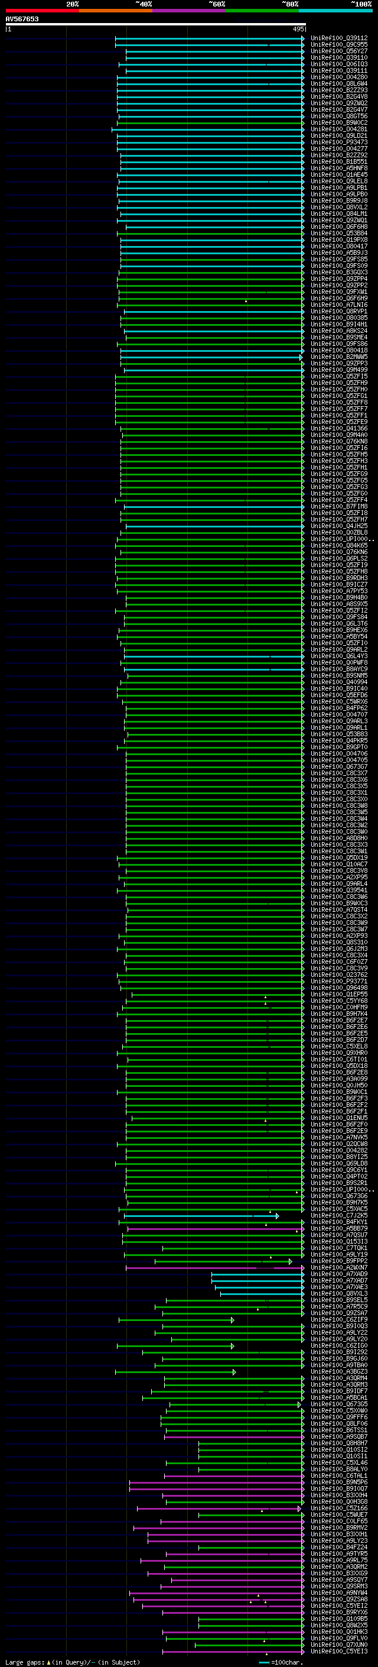Viewport: 378px width, 1667px height.
Task: Click the arrowhead ending the B9FPP2 bar
Action: point(290,1261)
